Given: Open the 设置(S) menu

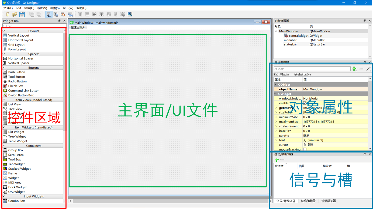Looking at the screenshot, I should click(x=55, y=8).
